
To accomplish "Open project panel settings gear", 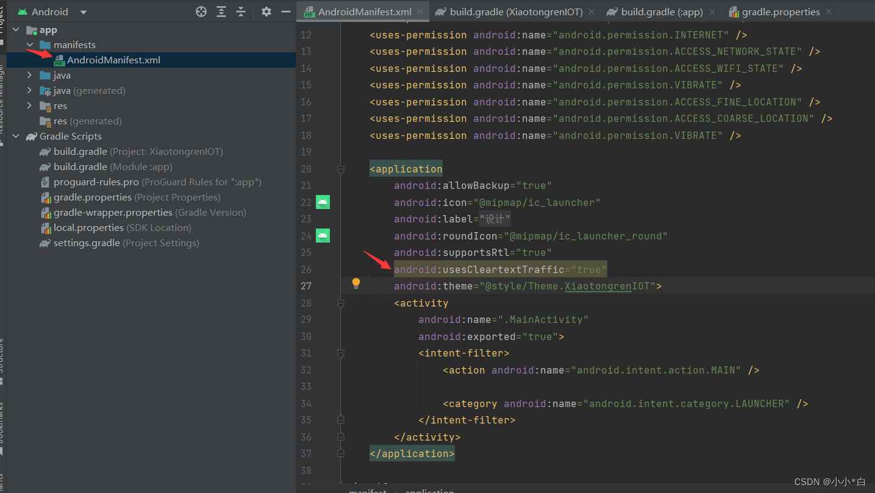I will [266, 12].
